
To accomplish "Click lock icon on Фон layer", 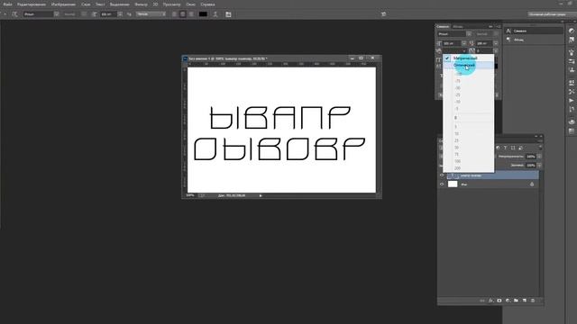I will tap(532, 184).
